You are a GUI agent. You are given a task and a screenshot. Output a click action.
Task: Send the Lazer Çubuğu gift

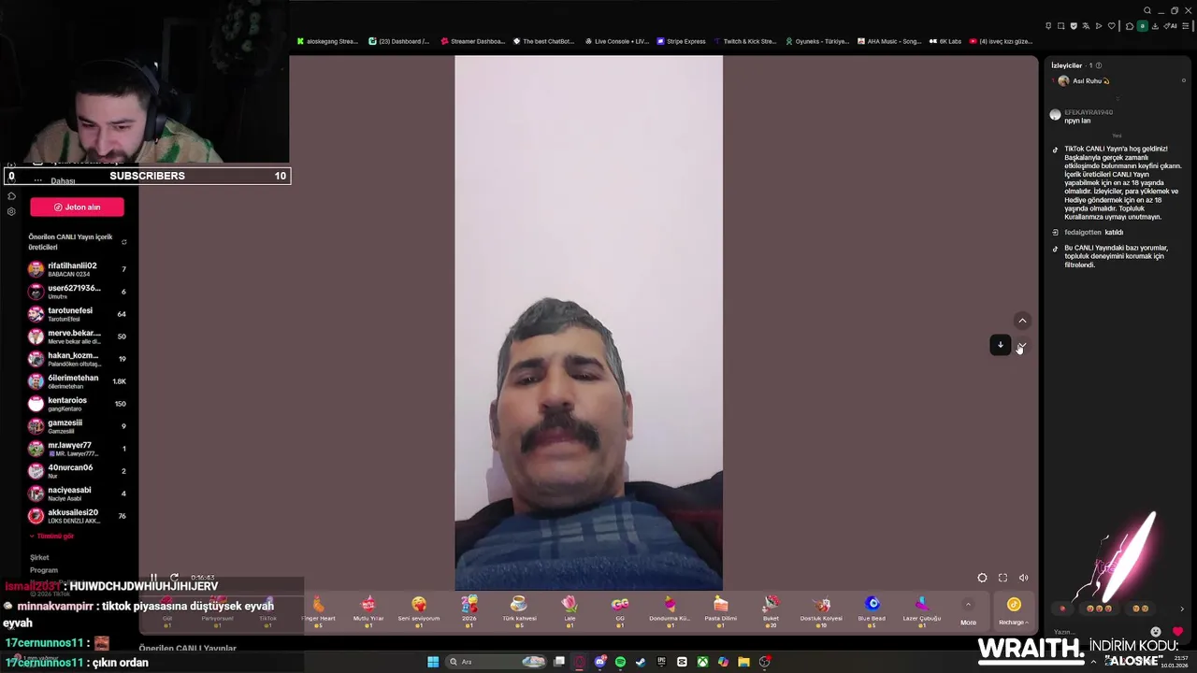922,610
